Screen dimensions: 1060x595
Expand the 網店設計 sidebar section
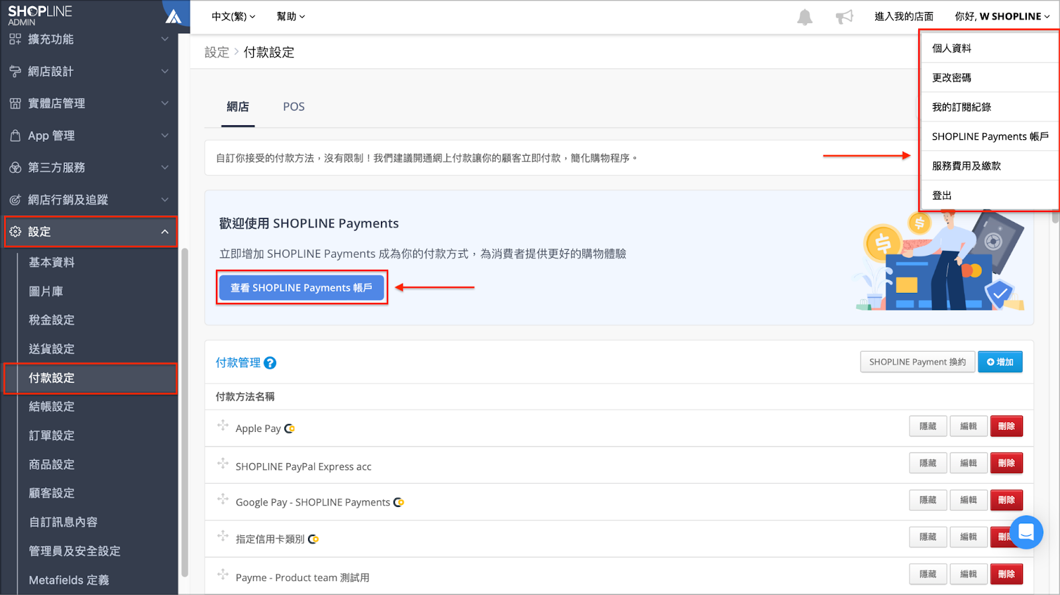point(89,72)
